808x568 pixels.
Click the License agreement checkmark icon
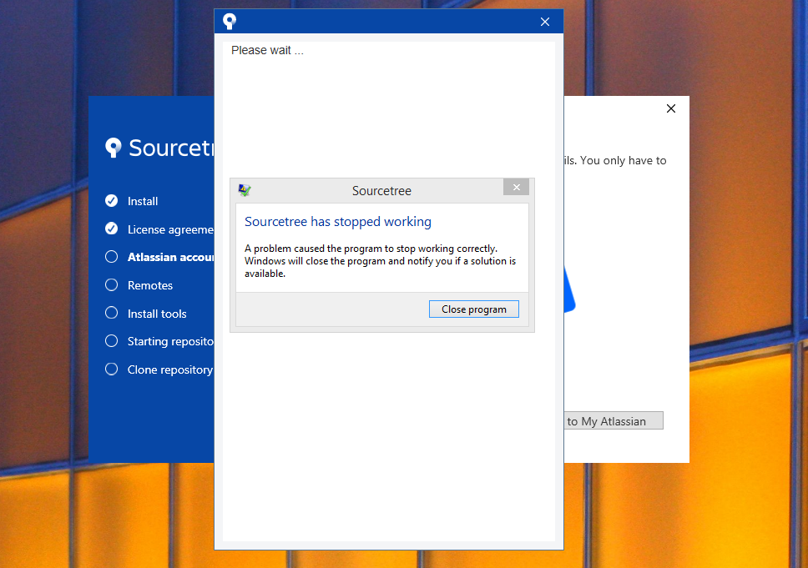pyautogui.click(x=111, y=229)
